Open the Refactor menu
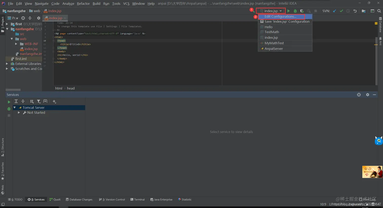 pos(83,4)
